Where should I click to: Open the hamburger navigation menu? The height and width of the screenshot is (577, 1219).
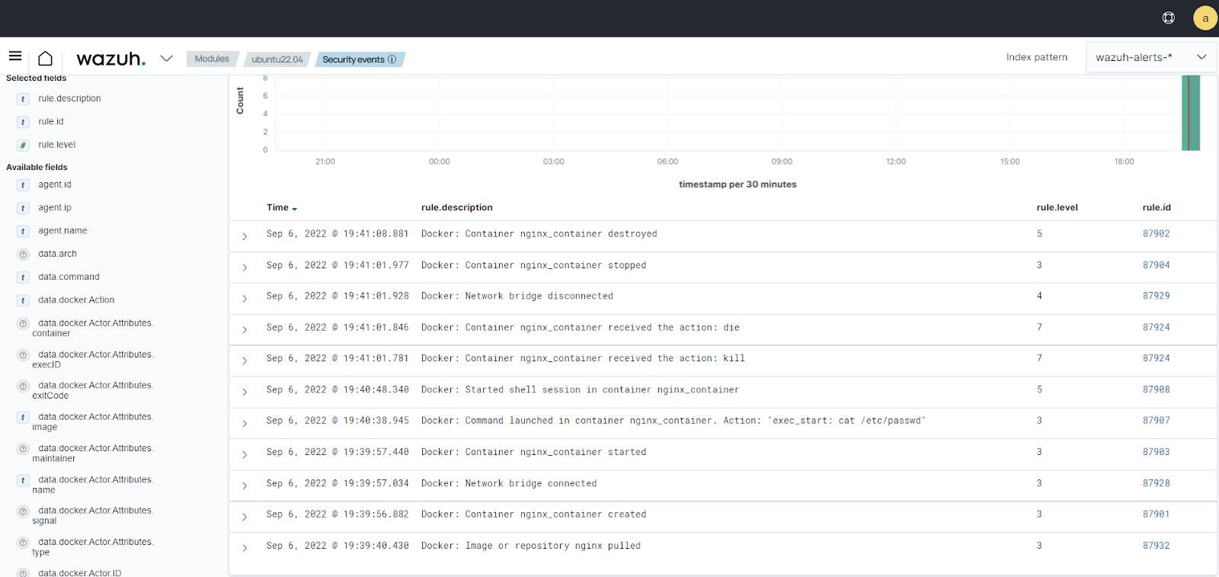click(x=15, y=56)
